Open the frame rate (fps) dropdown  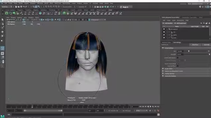(x=141, y=111)
